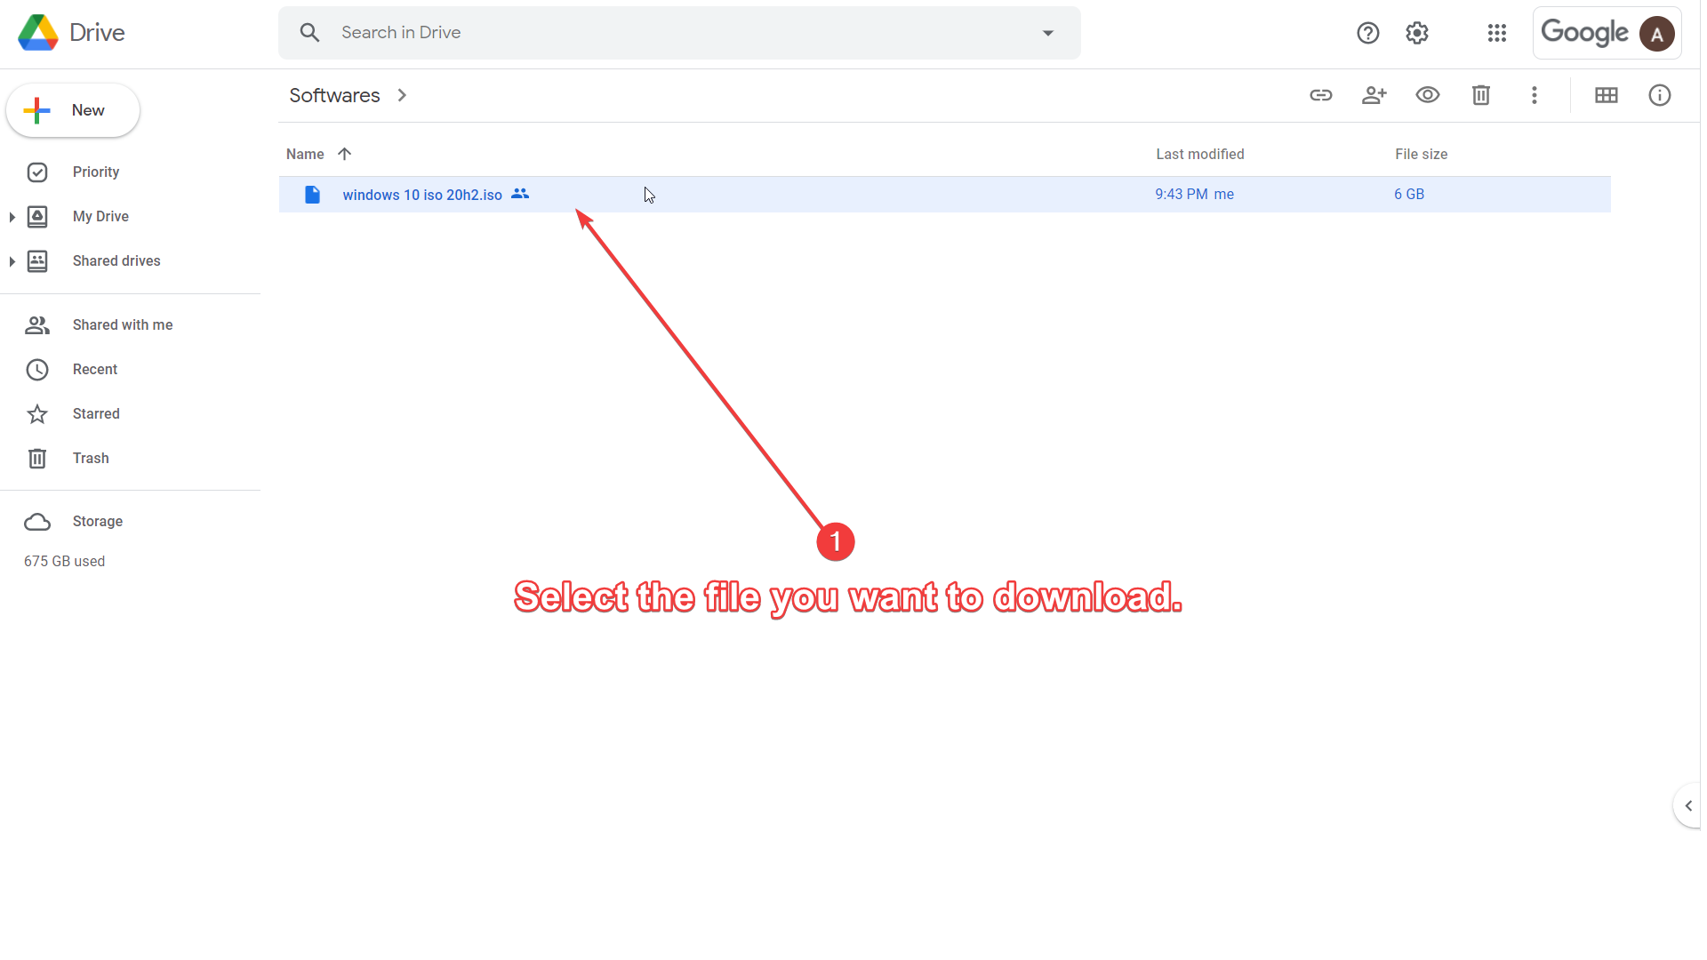Image resolution: width=1707 pixels, height=960 pixels.
Task: Open the More actions three-dot menu
Action: (x=1534, y=95)
